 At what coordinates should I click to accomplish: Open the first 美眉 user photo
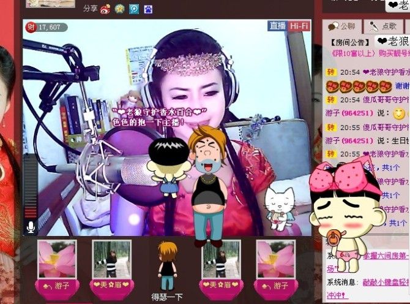click(111, 259)
